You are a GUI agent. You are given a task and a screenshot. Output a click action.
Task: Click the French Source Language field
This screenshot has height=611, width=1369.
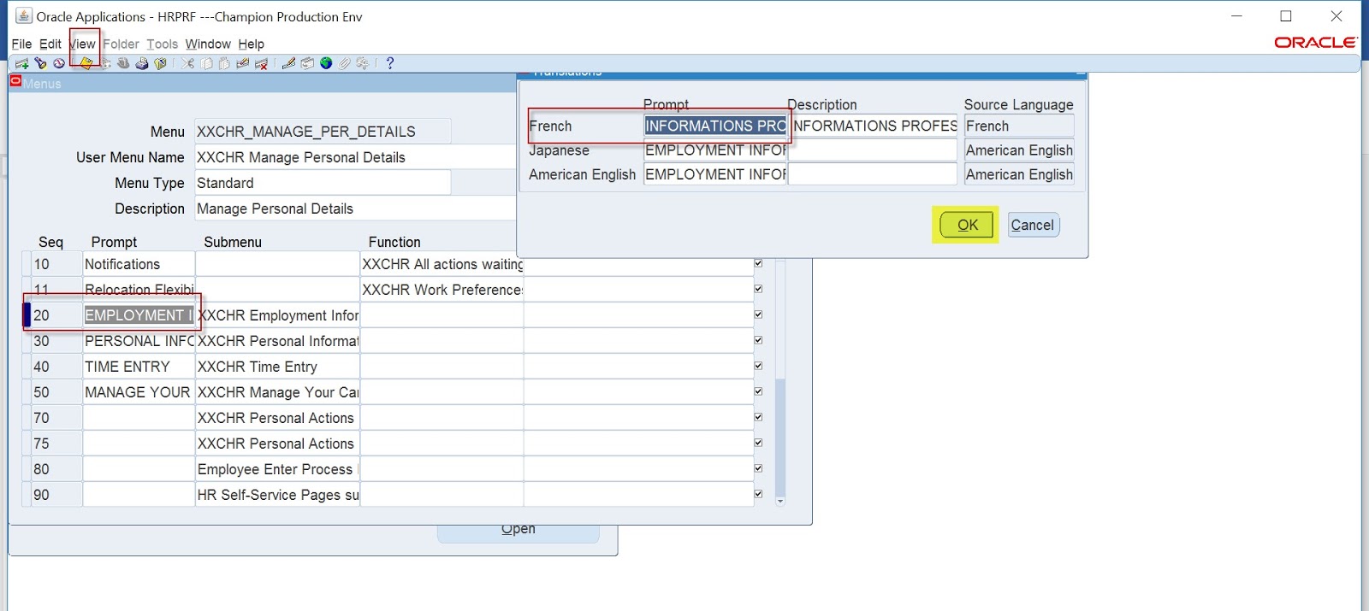[1019, 126]
